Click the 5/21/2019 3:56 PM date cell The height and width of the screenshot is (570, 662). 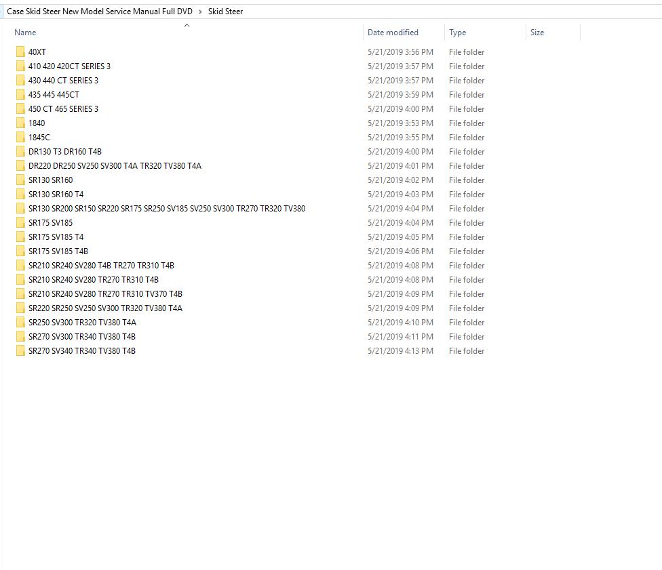pos(400,52)
